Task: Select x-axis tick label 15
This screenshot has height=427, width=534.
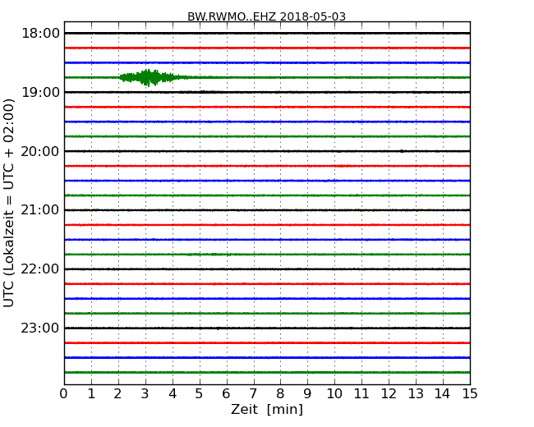Action: click(470, 393)
